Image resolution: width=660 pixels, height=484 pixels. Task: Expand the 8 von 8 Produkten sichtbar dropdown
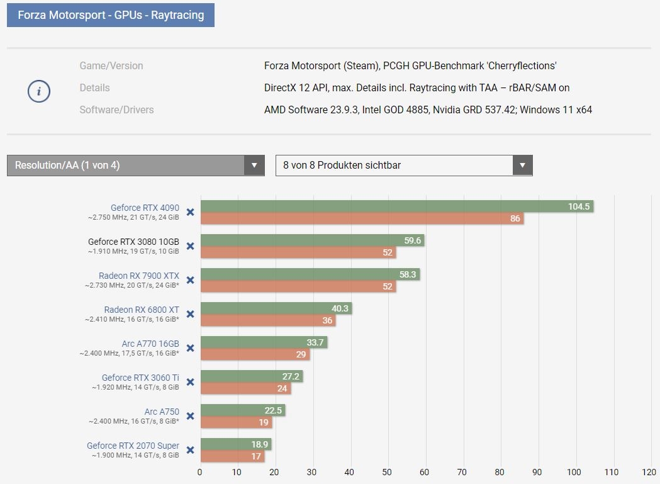[x=404, y=165]
